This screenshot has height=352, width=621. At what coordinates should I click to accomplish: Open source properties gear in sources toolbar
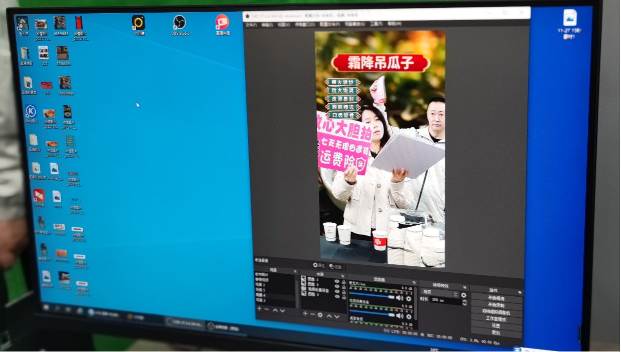pos(320,315)
